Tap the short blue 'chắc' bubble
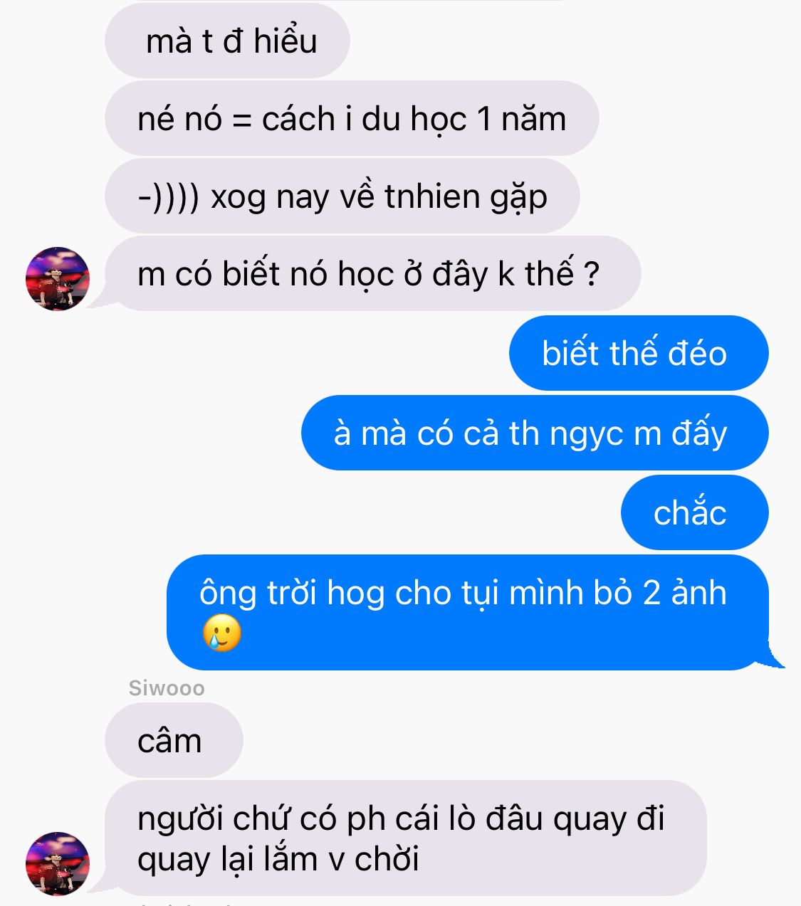The image size is (801, 906). point(695,512)
